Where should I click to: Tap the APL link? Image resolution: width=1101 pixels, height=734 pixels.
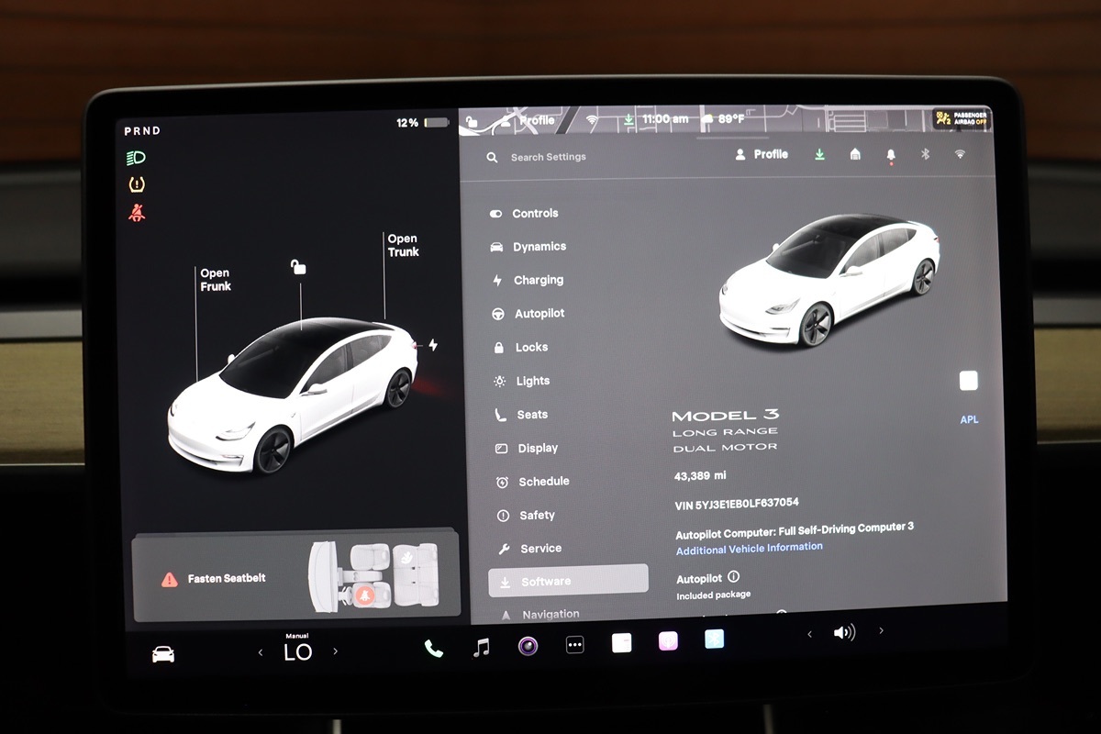(969, 419)
